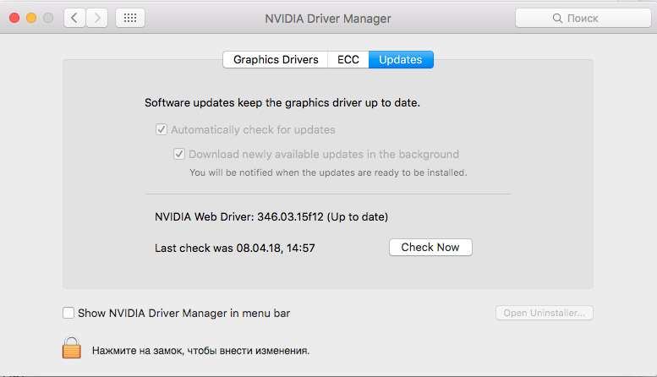Click 'You will be notified' note text
Viewport: 657px width, 377px height.
(x=328, y=172)
